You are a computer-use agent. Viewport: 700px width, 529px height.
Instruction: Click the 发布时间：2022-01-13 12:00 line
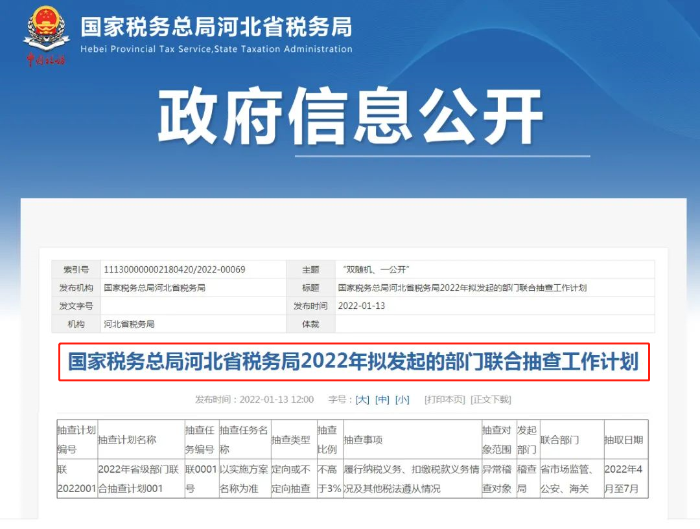(255, 400)
